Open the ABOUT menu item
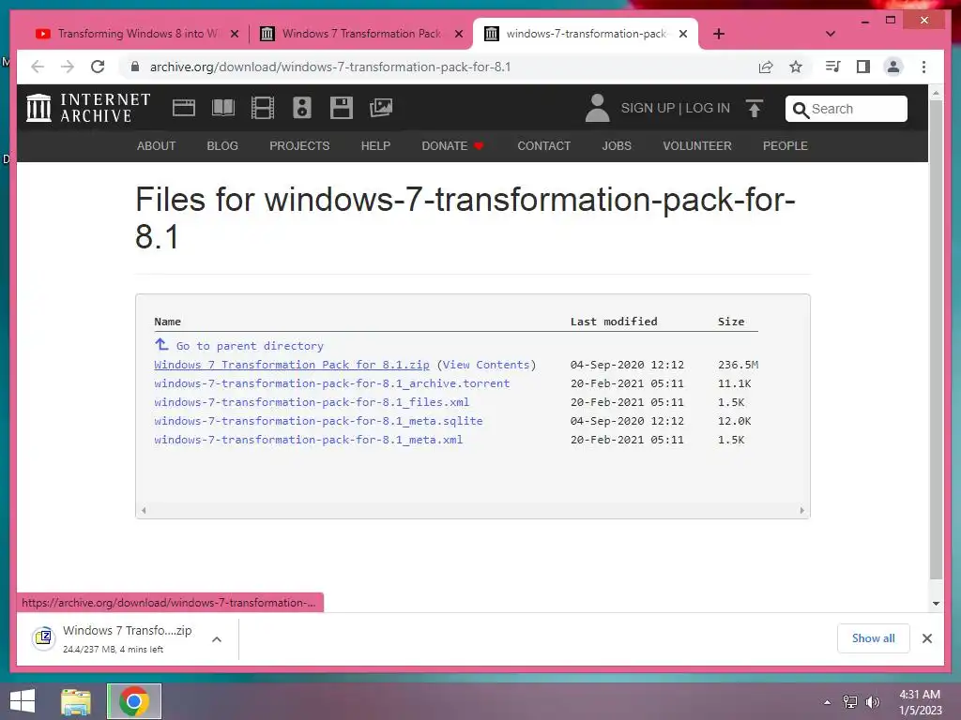 (157, 145)
